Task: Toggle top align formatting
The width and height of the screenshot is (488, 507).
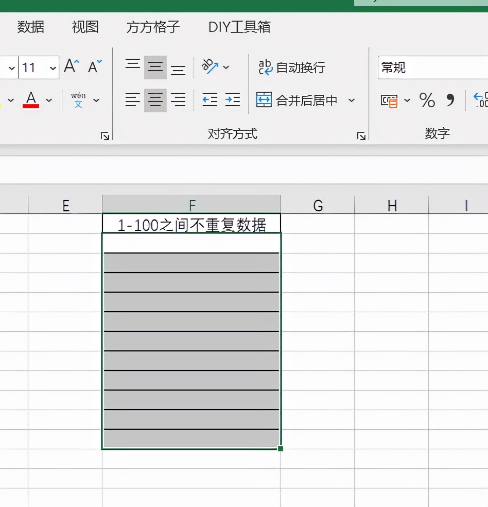Action: [x=132, y=66]
